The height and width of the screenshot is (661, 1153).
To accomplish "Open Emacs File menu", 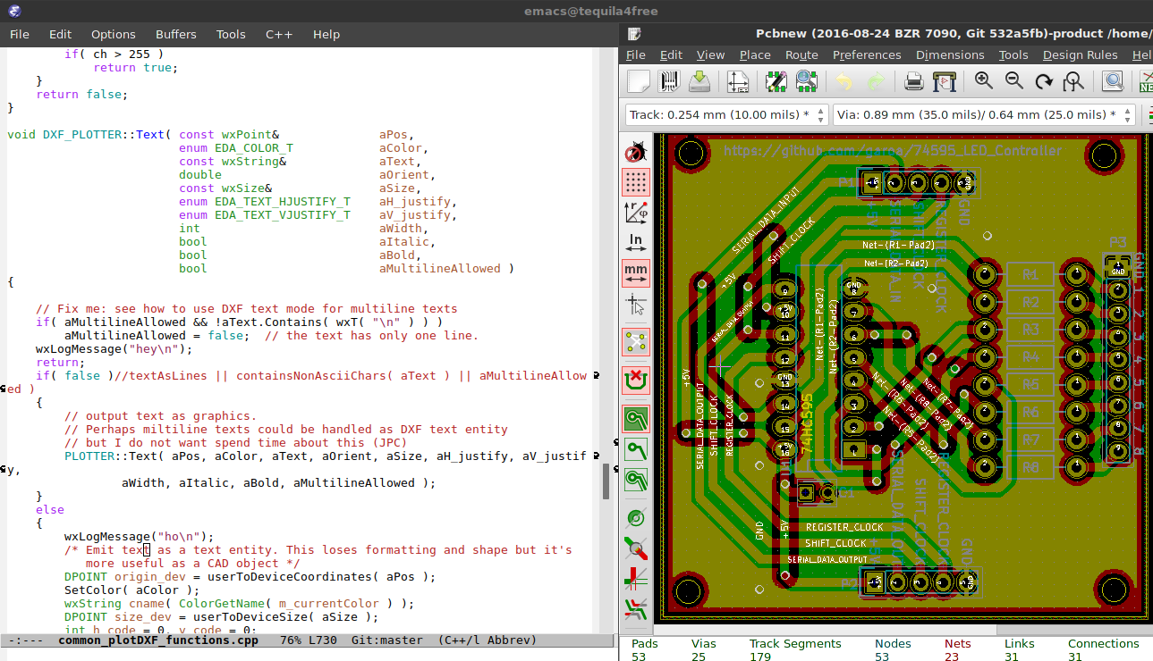I will click(x=20, y=34).
